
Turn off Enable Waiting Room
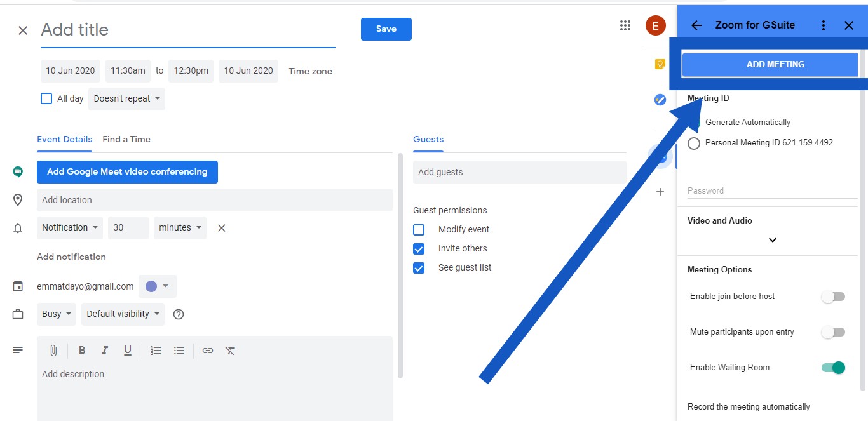tap(833, 368)
